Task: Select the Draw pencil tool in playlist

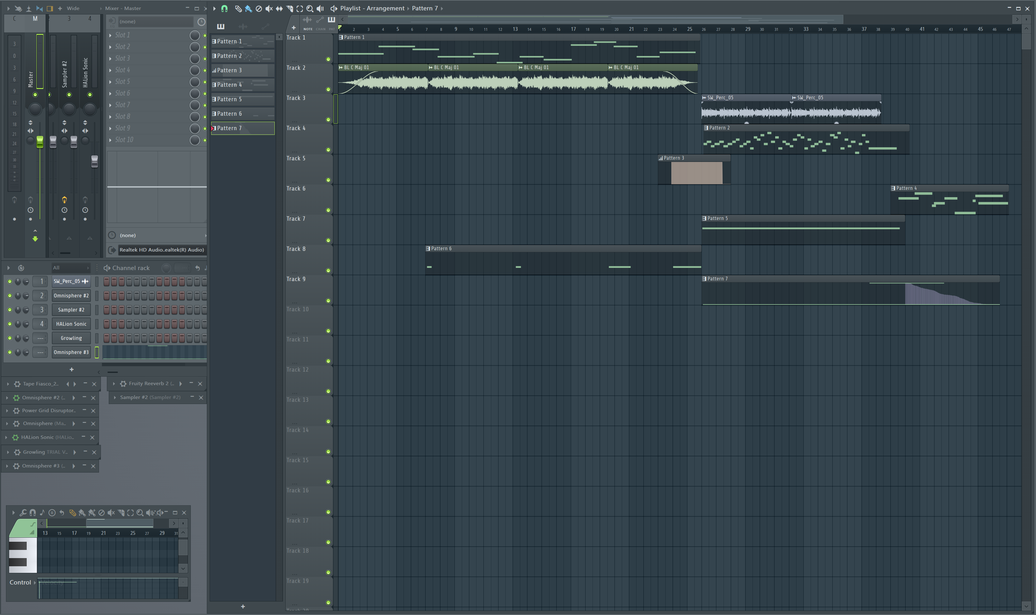Action: [238, 8]
